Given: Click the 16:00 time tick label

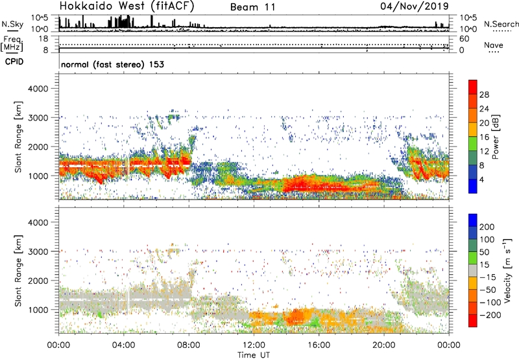Looking at the screenshot, I should [x=319, y=345].
